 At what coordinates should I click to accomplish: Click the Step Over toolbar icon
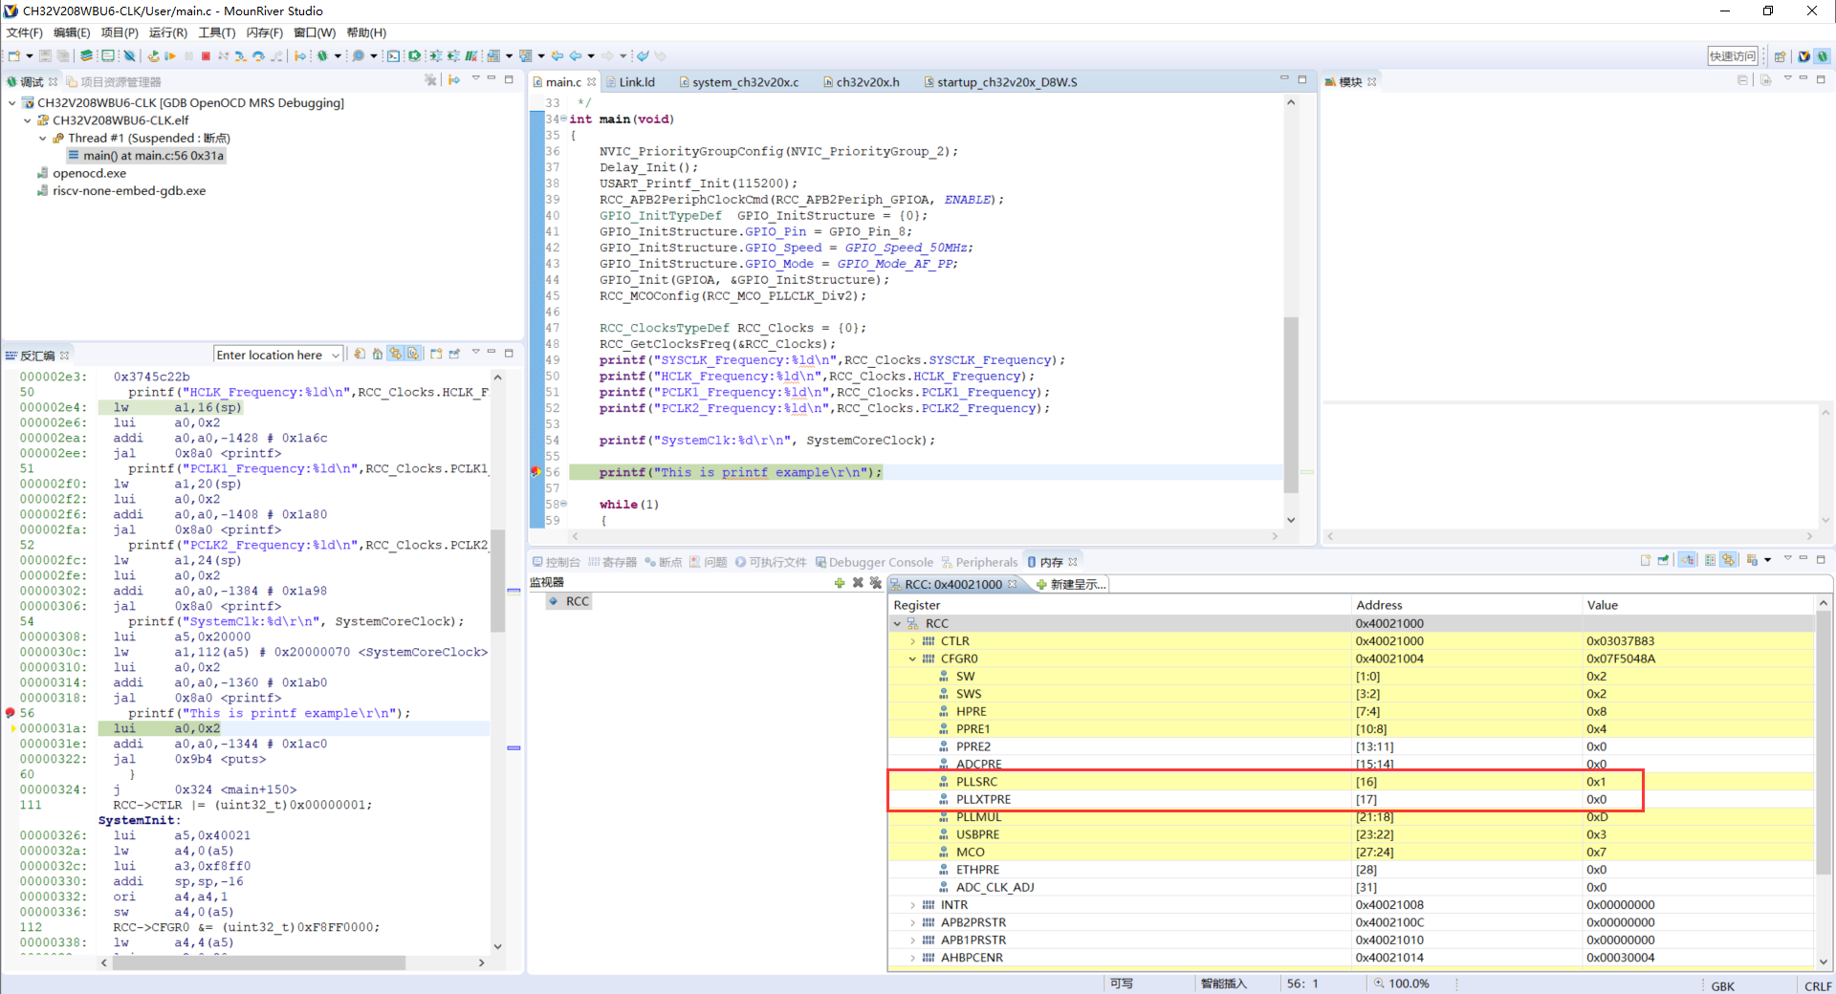click(x=258, y=56)
